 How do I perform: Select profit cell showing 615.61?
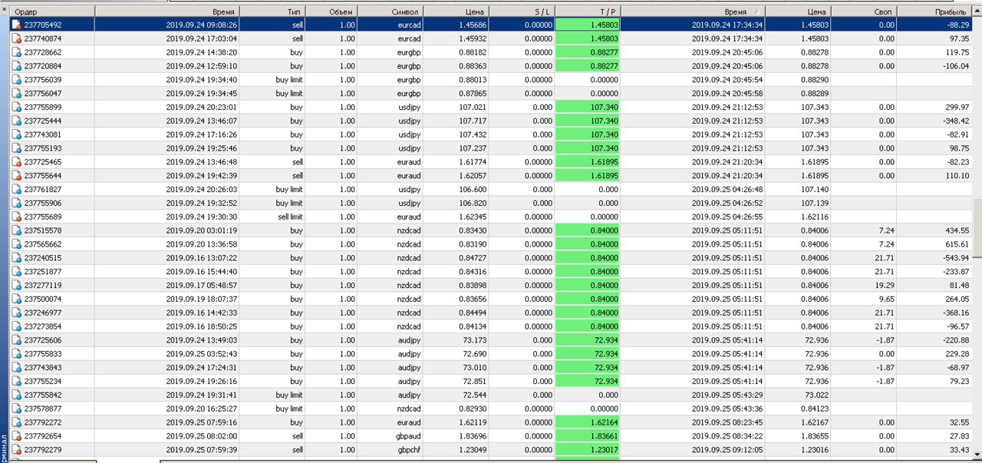[934, 244]
